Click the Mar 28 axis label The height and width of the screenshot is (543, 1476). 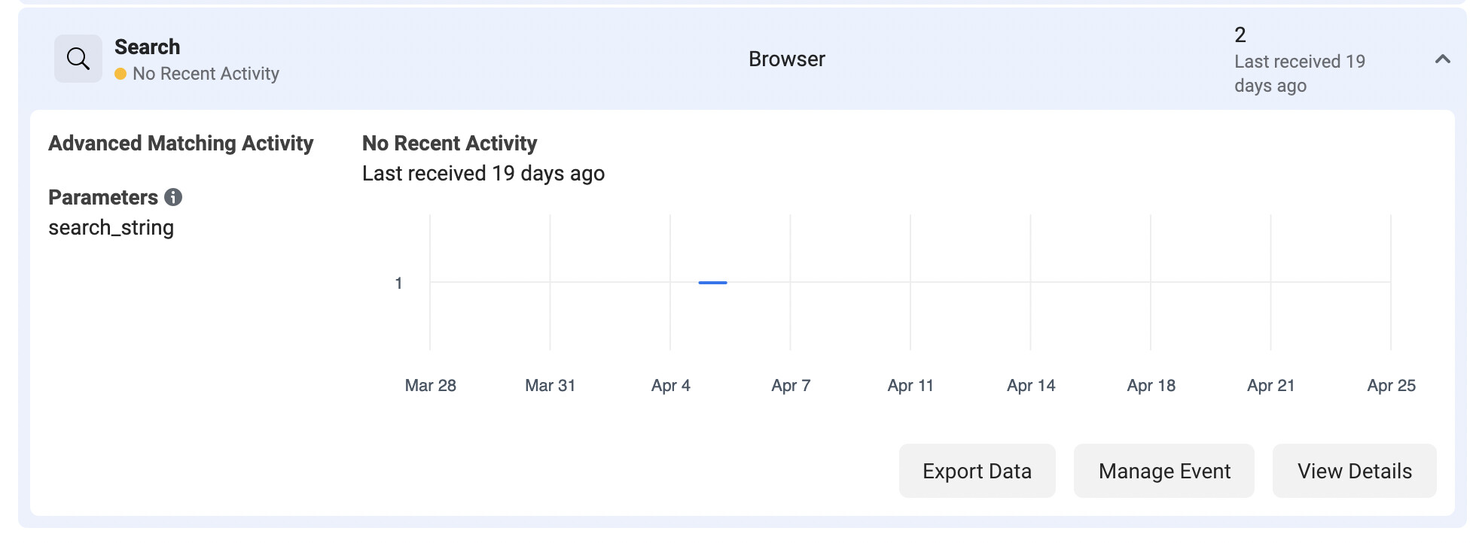click(431, 386)
